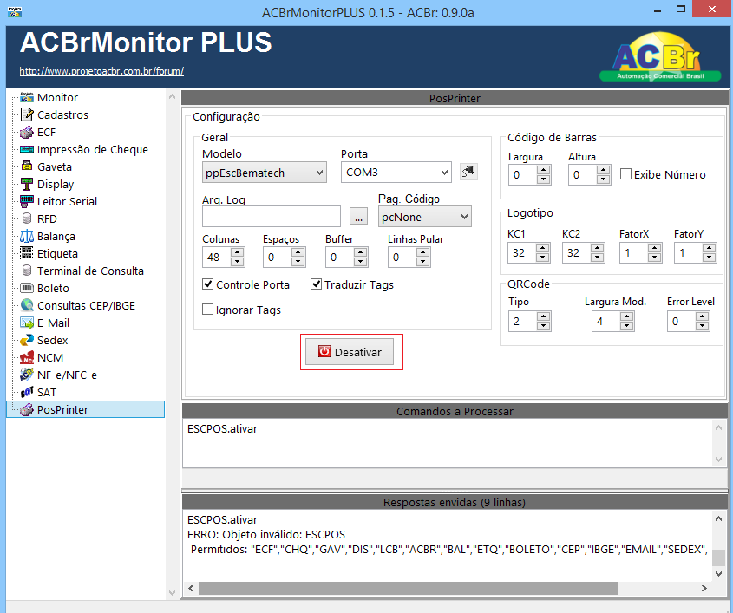
Task: Open the Monitor tree icon
Action: (27, 97)
